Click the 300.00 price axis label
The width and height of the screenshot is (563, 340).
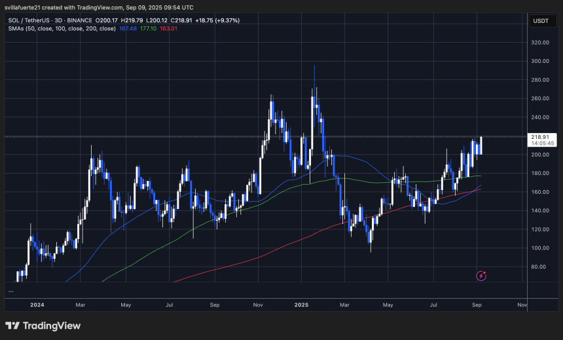click(540, 61)
